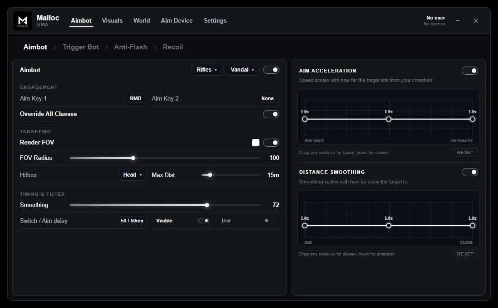Toggle Override All Classes switch
The height and width of the screenshot is (308, 498).
(271, 114)
